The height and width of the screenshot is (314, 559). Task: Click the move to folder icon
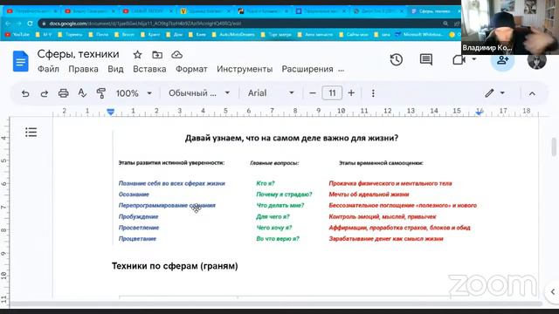(x=157, y=55)
